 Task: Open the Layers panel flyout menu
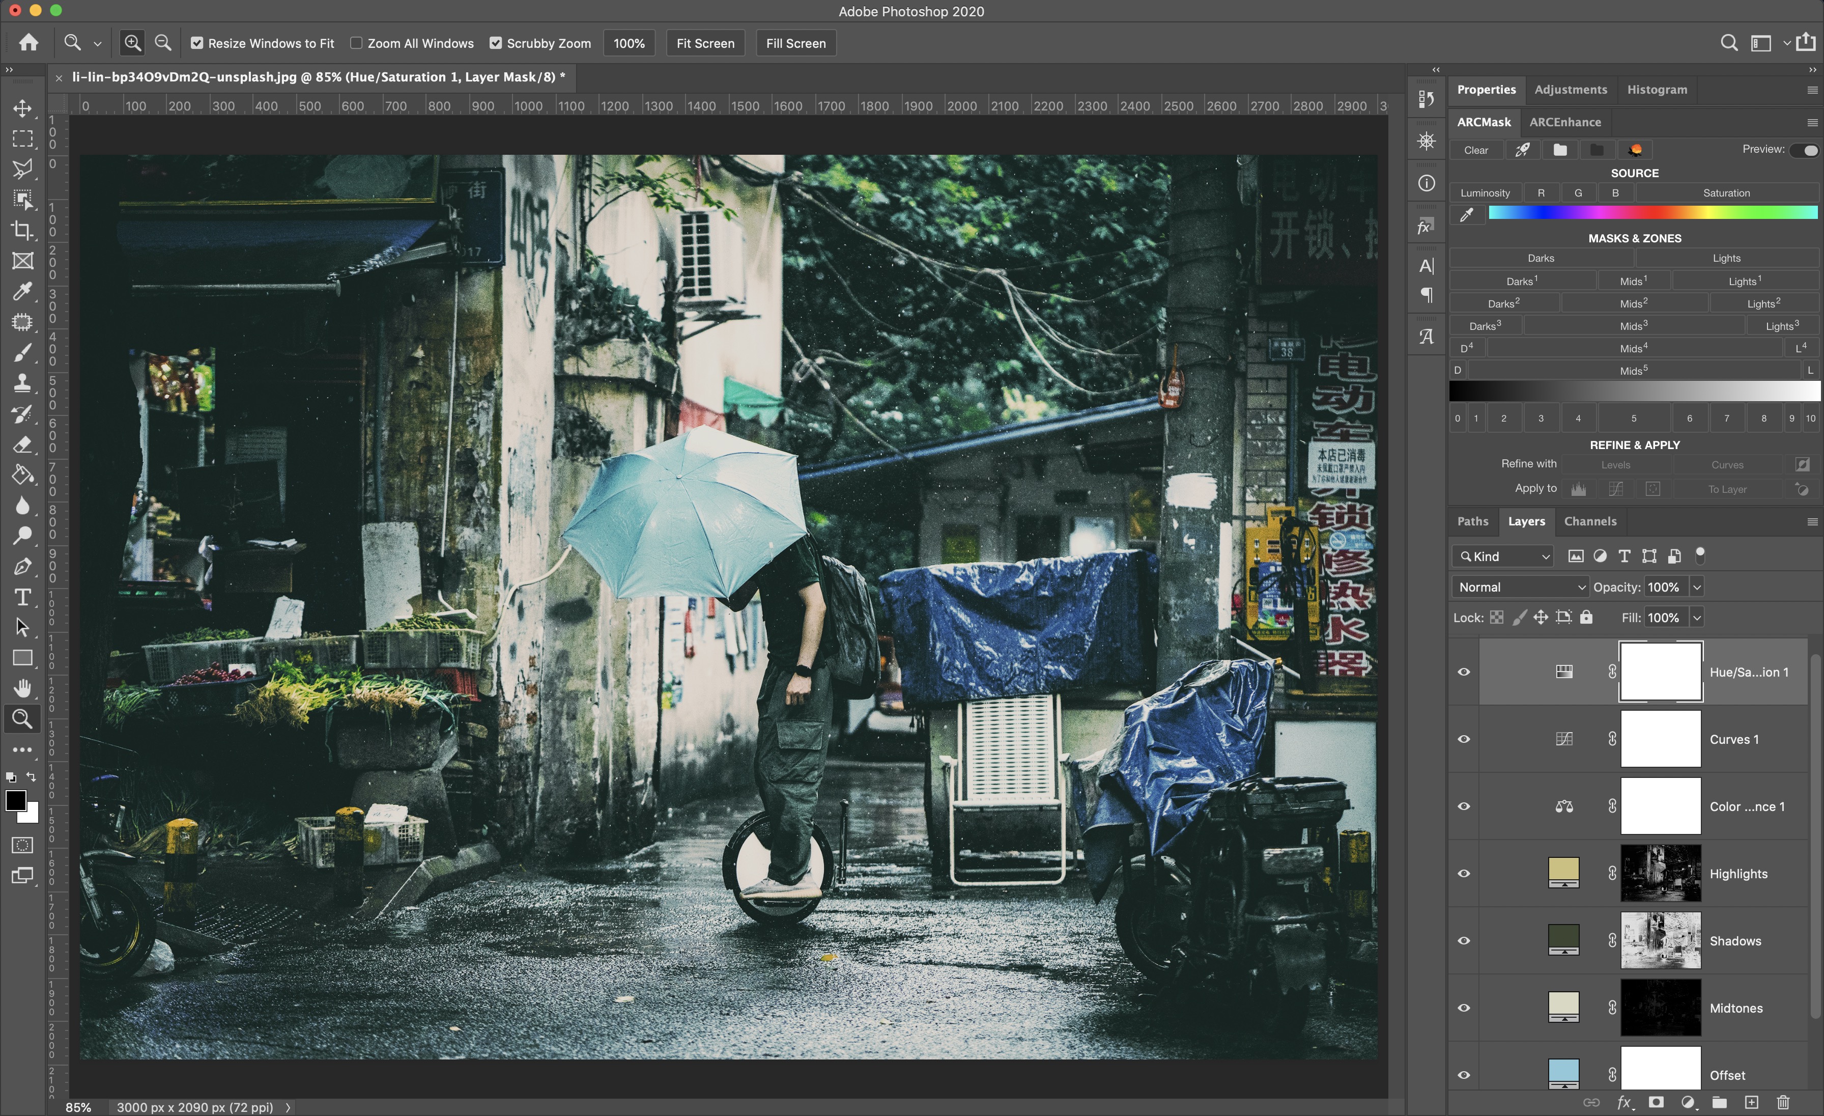[x=1812, y=521]
